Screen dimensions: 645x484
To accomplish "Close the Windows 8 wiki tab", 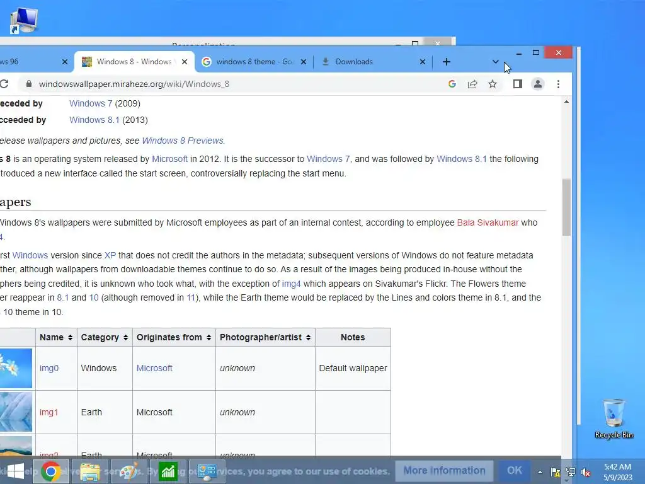I will click(x=185, y=62).
